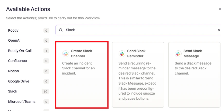
Task: Open the Google Drive category
Action: (19, 81)
